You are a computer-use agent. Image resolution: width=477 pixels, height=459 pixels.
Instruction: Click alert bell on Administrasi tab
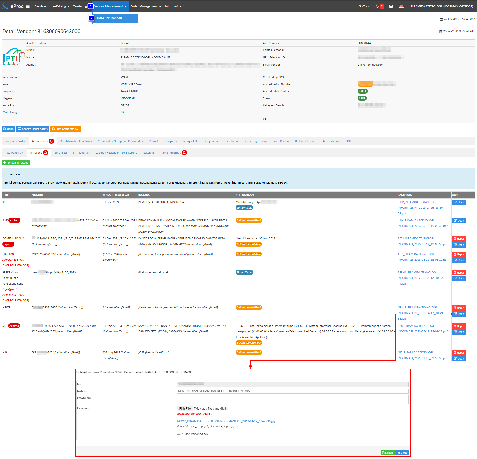point(51,141)
